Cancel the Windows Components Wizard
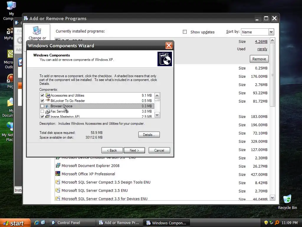The height and width of the screenshot is (227, 302). 159,150
